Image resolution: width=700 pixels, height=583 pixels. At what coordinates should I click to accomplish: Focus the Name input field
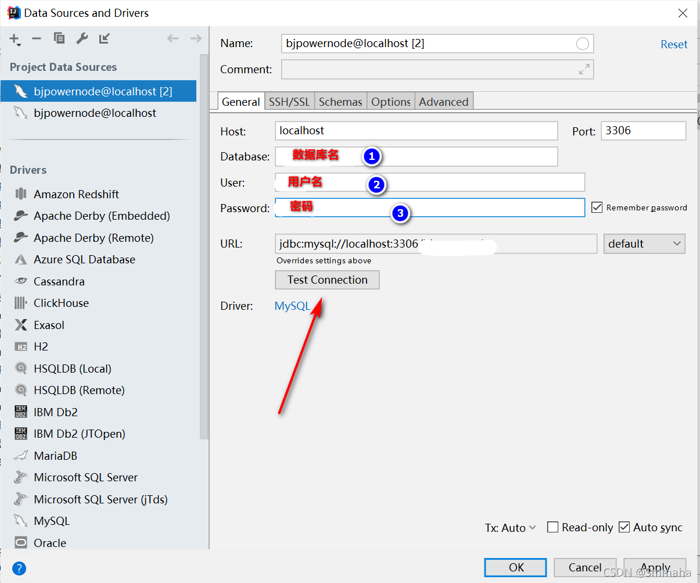[437, 44]
